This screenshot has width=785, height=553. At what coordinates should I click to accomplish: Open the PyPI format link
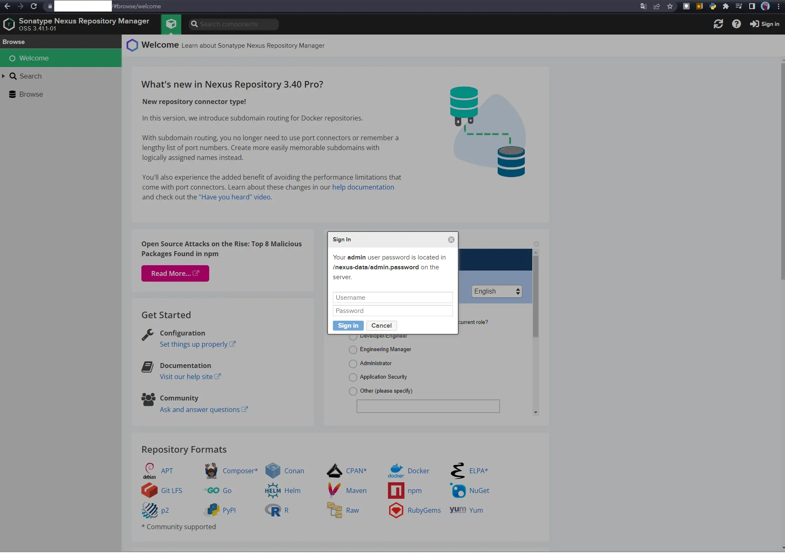pos(229,510)
